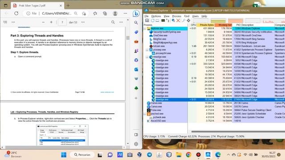Click crosshair Find Window's Process icon
Viewport: 285px width, 160px height.
189,20
